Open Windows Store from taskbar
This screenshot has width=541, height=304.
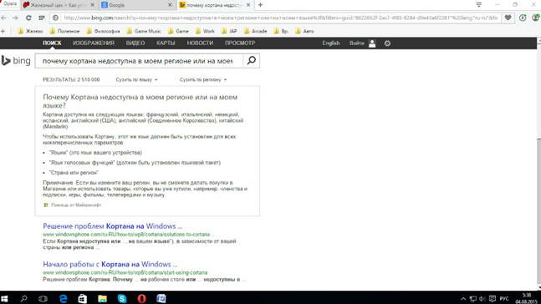(83, 298)
